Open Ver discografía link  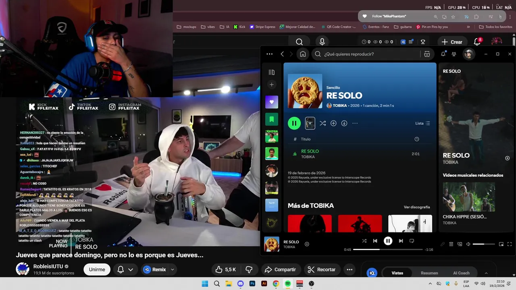417,207
